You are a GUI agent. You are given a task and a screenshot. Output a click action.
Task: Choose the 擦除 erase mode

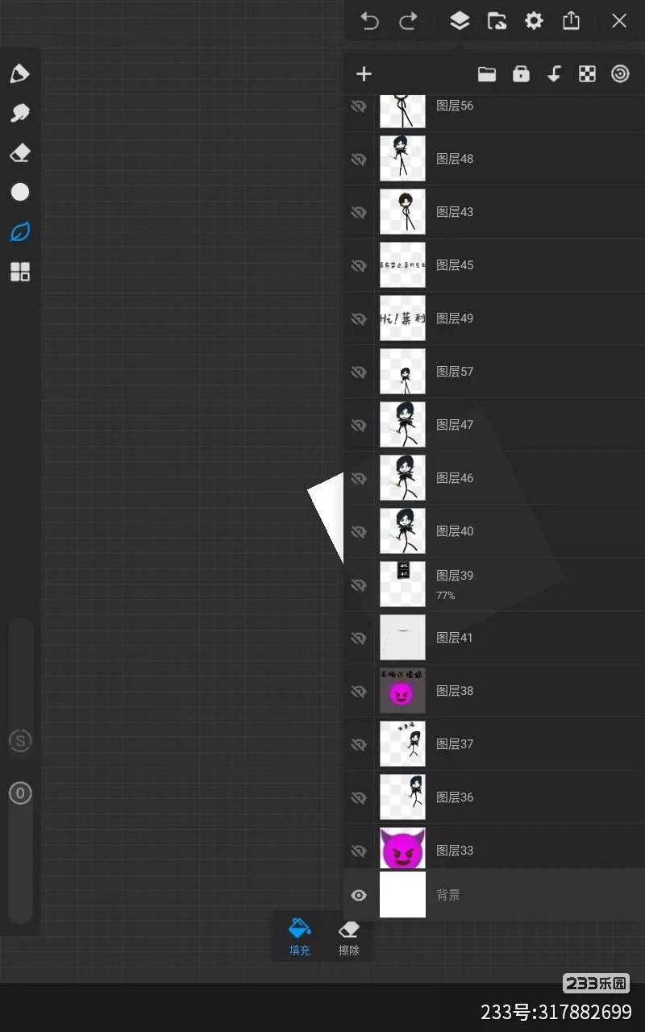tap(349, 938)
